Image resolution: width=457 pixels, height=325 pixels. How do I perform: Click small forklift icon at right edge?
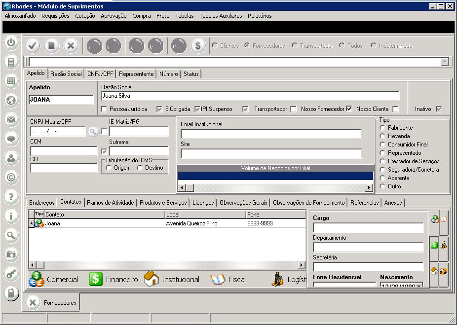tap(444, 245)
